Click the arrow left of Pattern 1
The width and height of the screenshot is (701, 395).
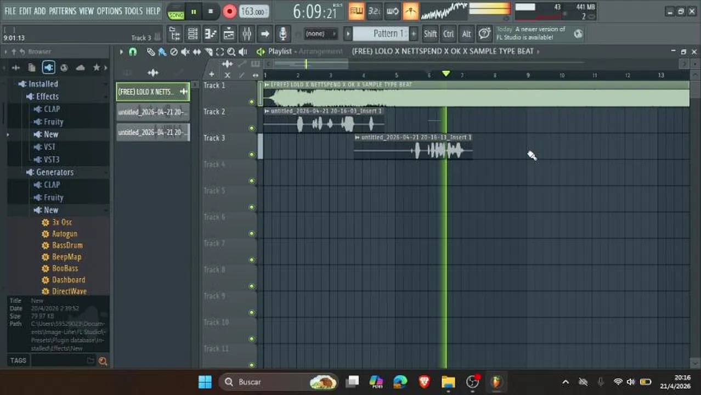pos(348,33)
